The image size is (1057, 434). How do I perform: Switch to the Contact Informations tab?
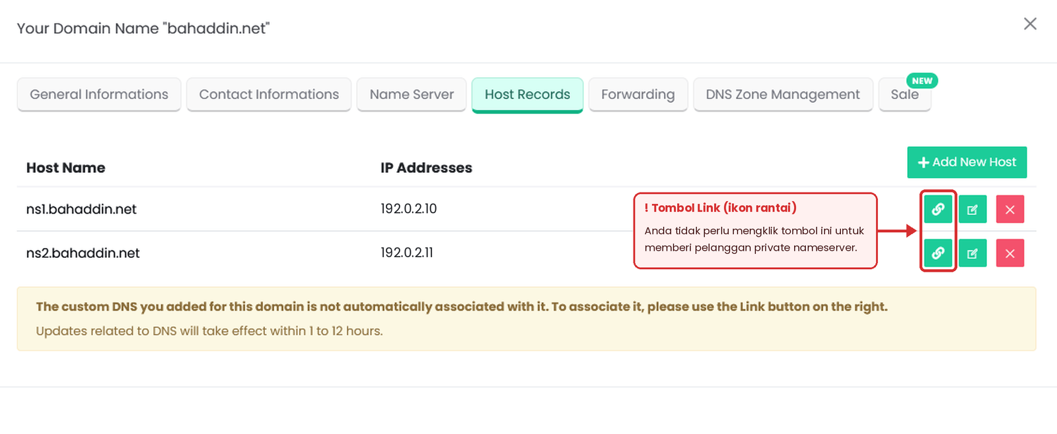click(x=269, y=94)
